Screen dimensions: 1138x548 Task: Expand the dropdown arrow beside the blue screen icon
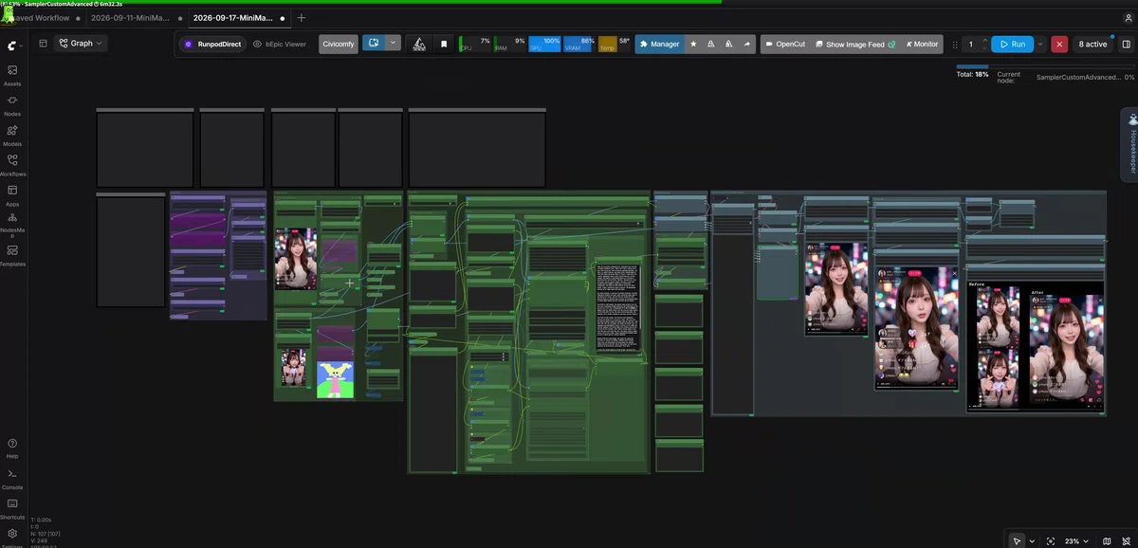point(393,43)
